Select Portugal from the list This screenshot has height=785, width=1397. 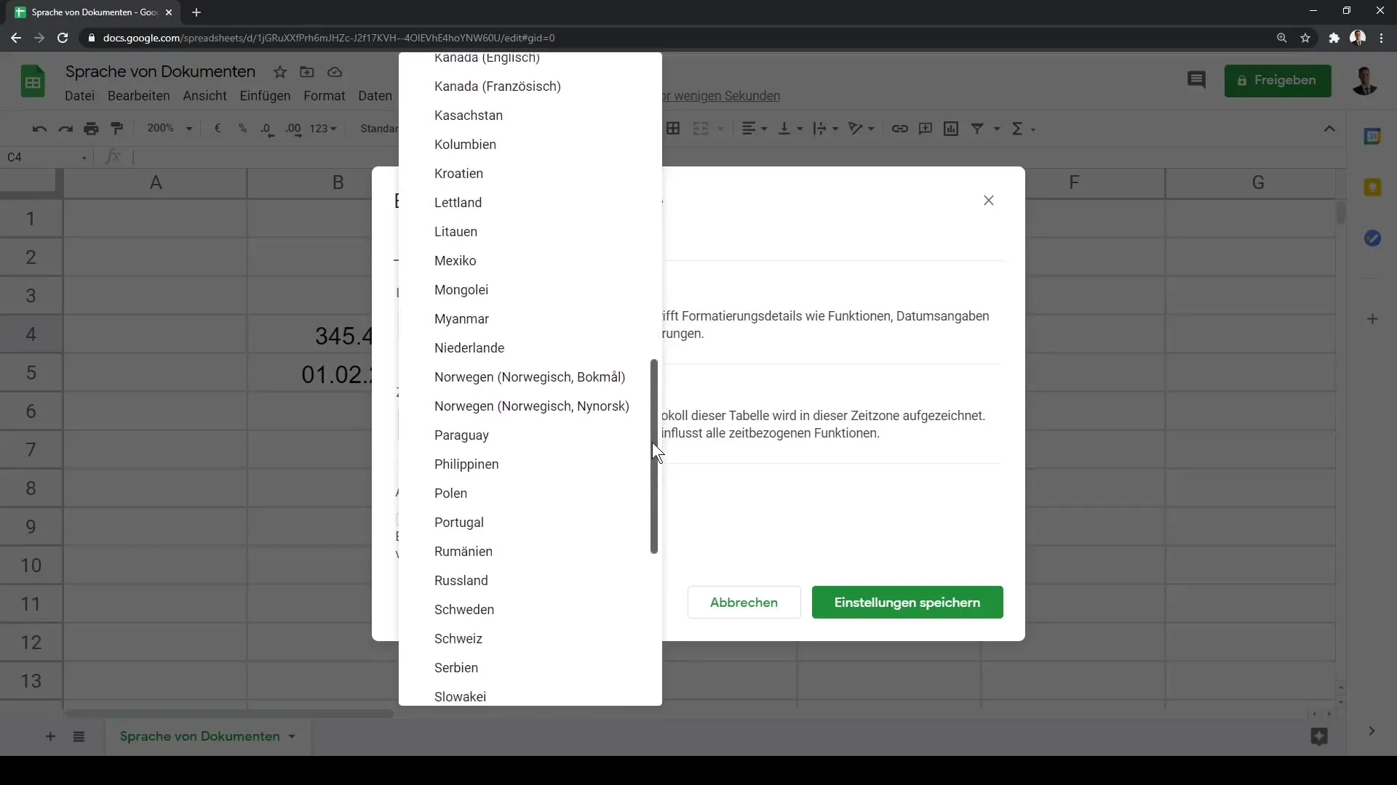[530, 523]
